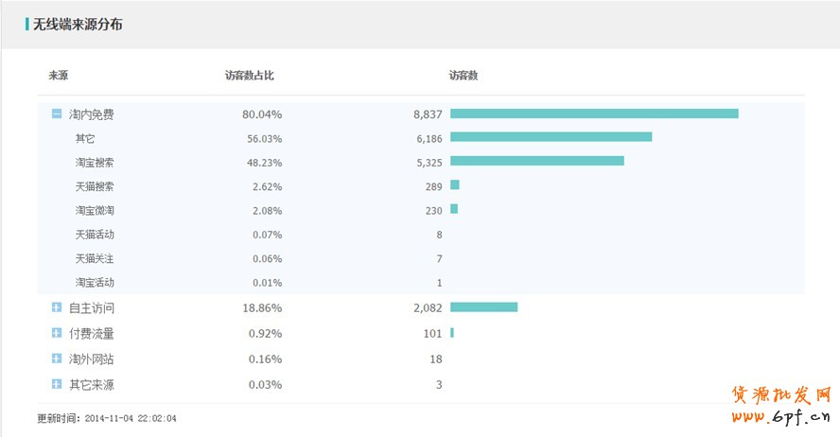Select the 淘宝搜索 source row label
Image resolution: width=840 pixels, height=437 pixels.
[95, 163]
